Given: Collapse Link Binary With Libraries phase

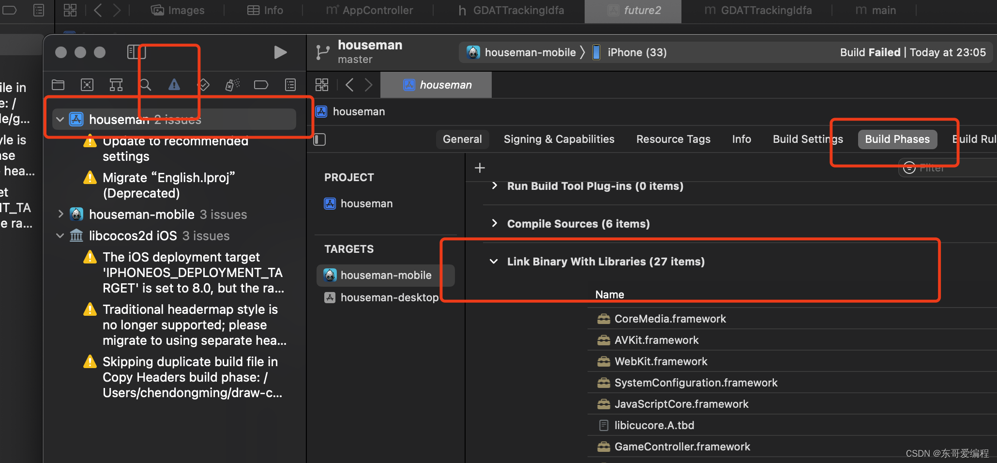Looking at the screenshot, I should tap(494, 262).
